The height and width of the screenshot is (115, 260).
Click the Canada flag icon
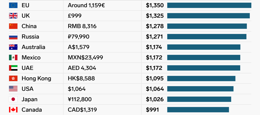(x=13, y=110)
